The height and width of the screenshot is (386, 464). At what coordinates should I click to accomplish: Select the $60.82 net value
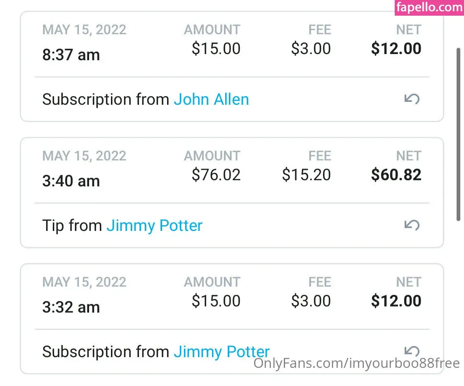click(x=396, y=175)
